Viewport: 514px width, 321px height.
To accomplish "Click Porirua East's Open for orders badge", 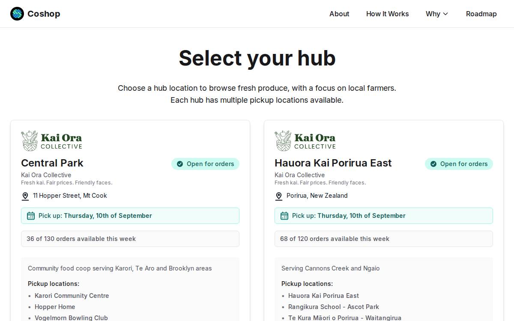I will (x=459, y=164).
